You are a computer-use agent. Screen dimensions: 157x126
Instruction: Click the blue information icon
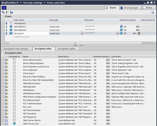[x=4, y=8]
